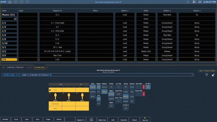The width and height of the screenshot is (217, 122).
Task: Set Bkgrd to Enabled
Action: click(x=111, y=94)
